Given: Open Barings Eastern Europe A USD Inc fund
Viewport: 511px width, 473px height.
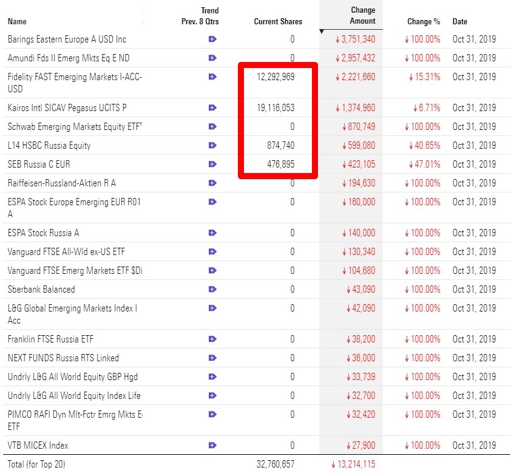Looking at the screenshot, I should [x=67, y=39].
